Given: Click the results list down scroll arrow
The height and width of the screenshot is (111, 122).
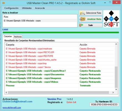Looking at the screenshot, I should [116, 89].
